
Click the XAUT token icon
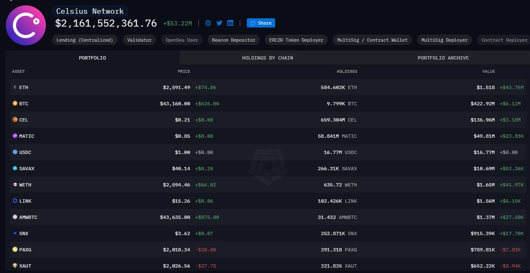point(15,266)
